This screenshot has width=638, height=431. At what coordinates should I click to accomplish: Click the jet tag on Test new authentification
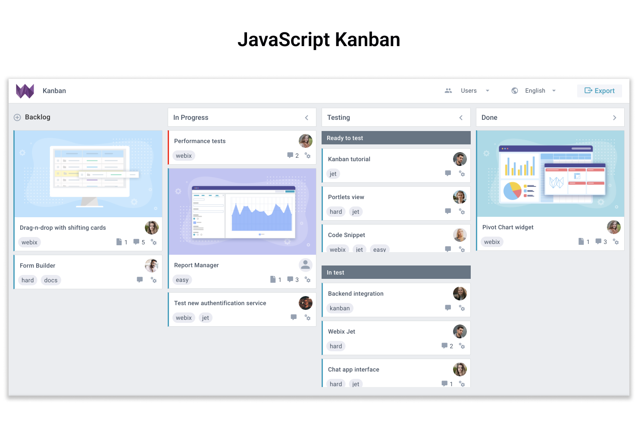(x=206, y=318)
